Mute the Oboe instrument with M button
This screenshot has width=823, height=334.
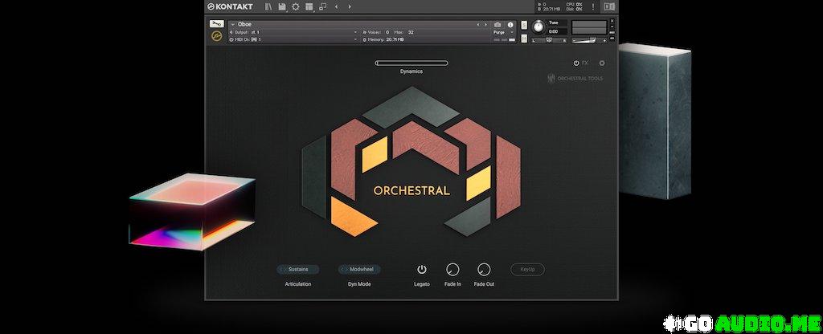tap(524, 39)
